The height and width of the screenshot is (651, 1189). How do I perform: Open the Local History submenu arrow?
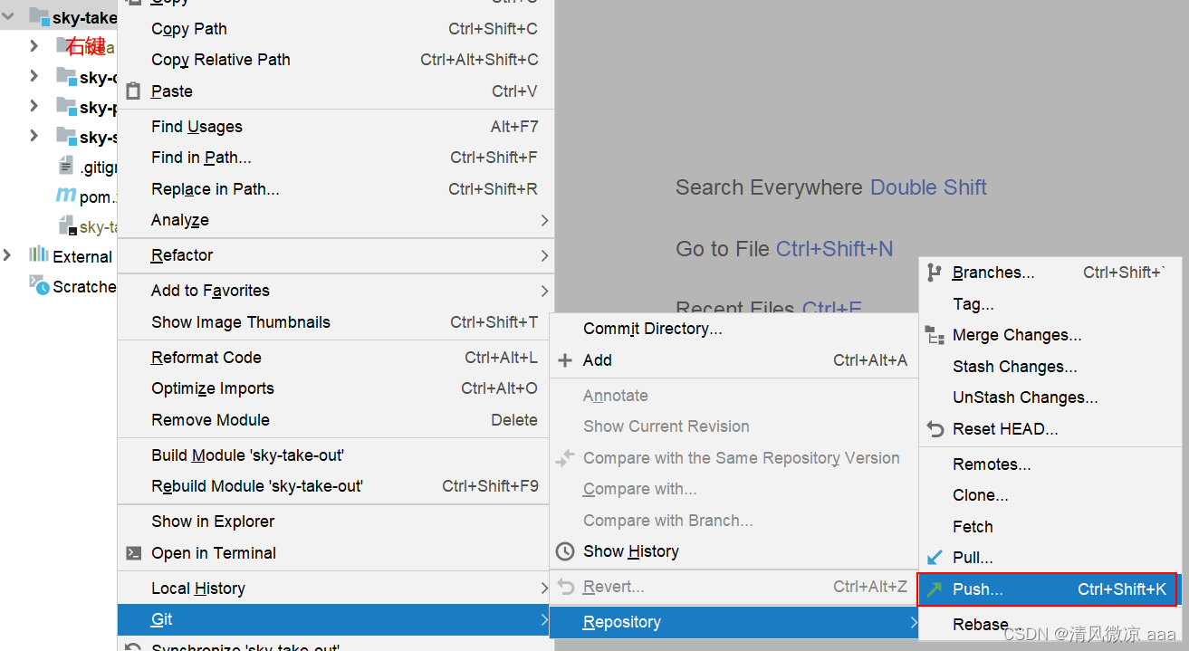544,589
